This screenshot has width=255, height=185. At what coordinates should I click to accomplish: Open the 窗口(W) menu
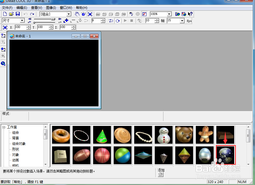(66, 8)
